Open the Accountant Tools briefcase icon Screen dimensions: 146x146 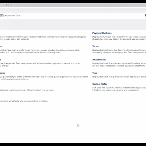point(2,15)
